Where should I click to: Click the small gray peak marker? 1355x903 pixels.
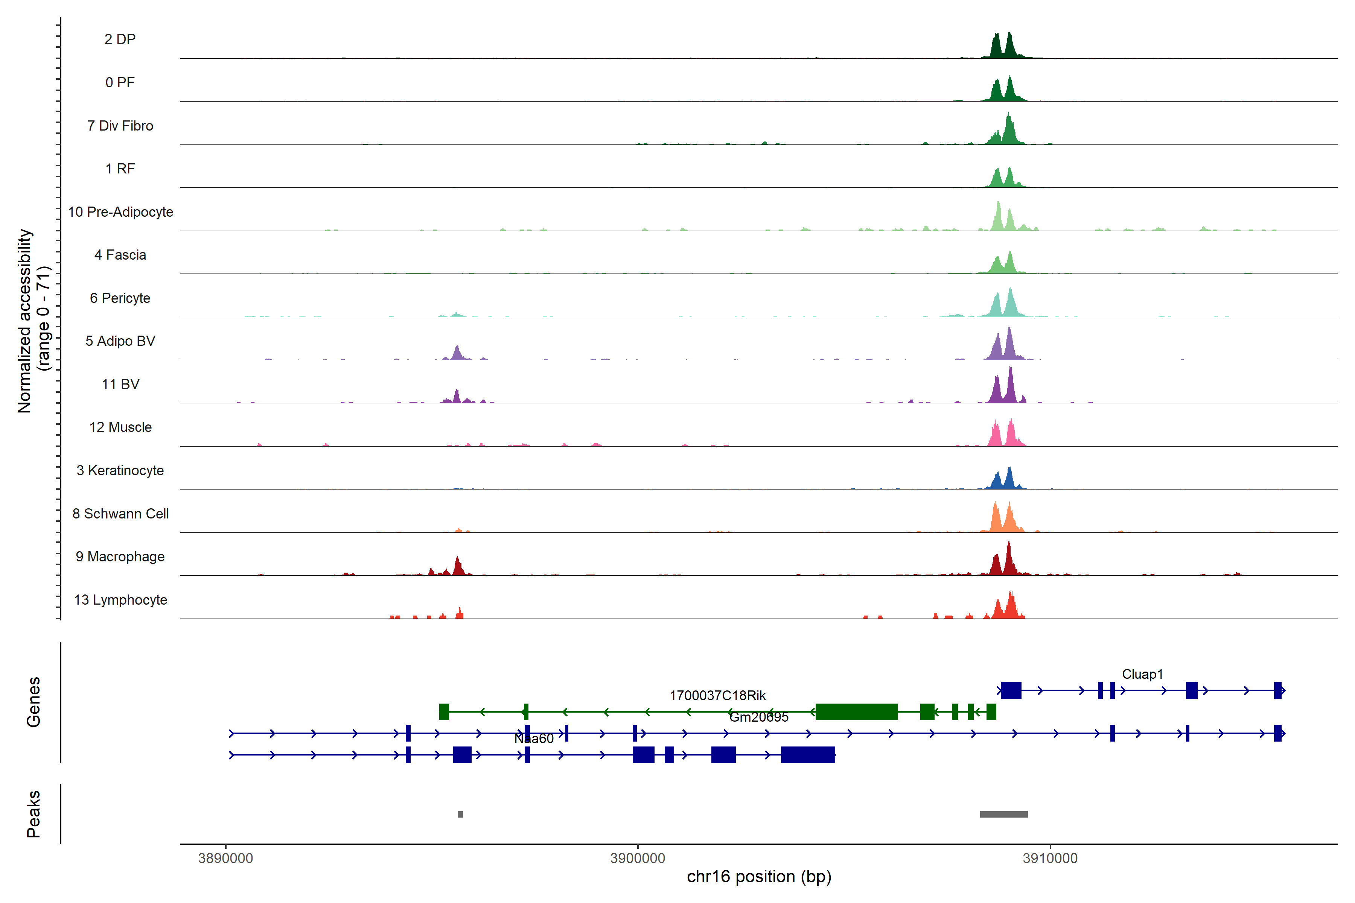[x=460, y=814]
